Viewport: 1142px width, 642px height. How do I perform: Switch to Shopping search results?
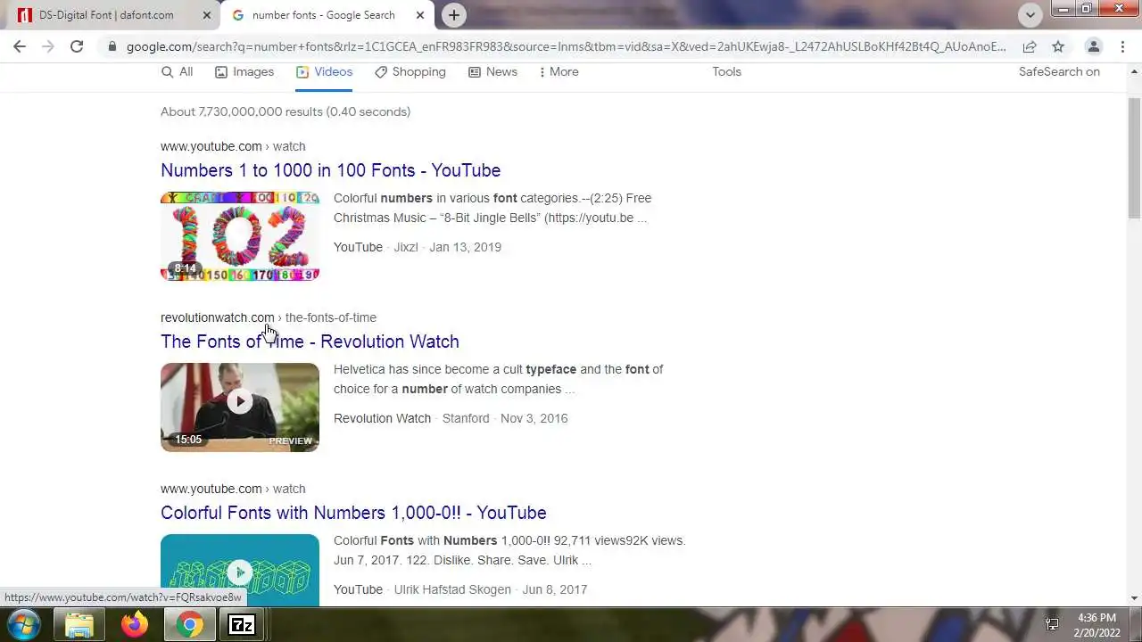point(410,71)
